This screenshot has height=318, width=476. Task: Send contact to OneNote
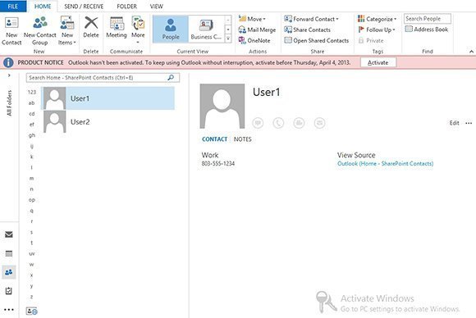click(254, 40)
